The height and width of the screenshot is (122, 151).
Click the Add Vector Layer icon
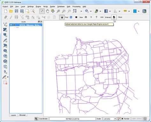[x=5, y=24]
